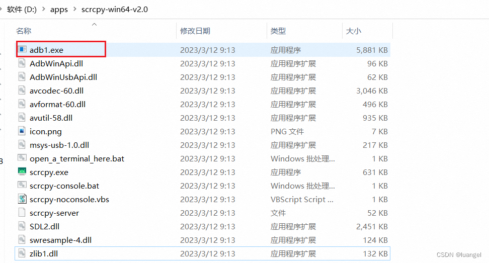Click the sort arrow above the 名称 column
Viewport: 489px width, 263px height.
(x=94, y=24)
